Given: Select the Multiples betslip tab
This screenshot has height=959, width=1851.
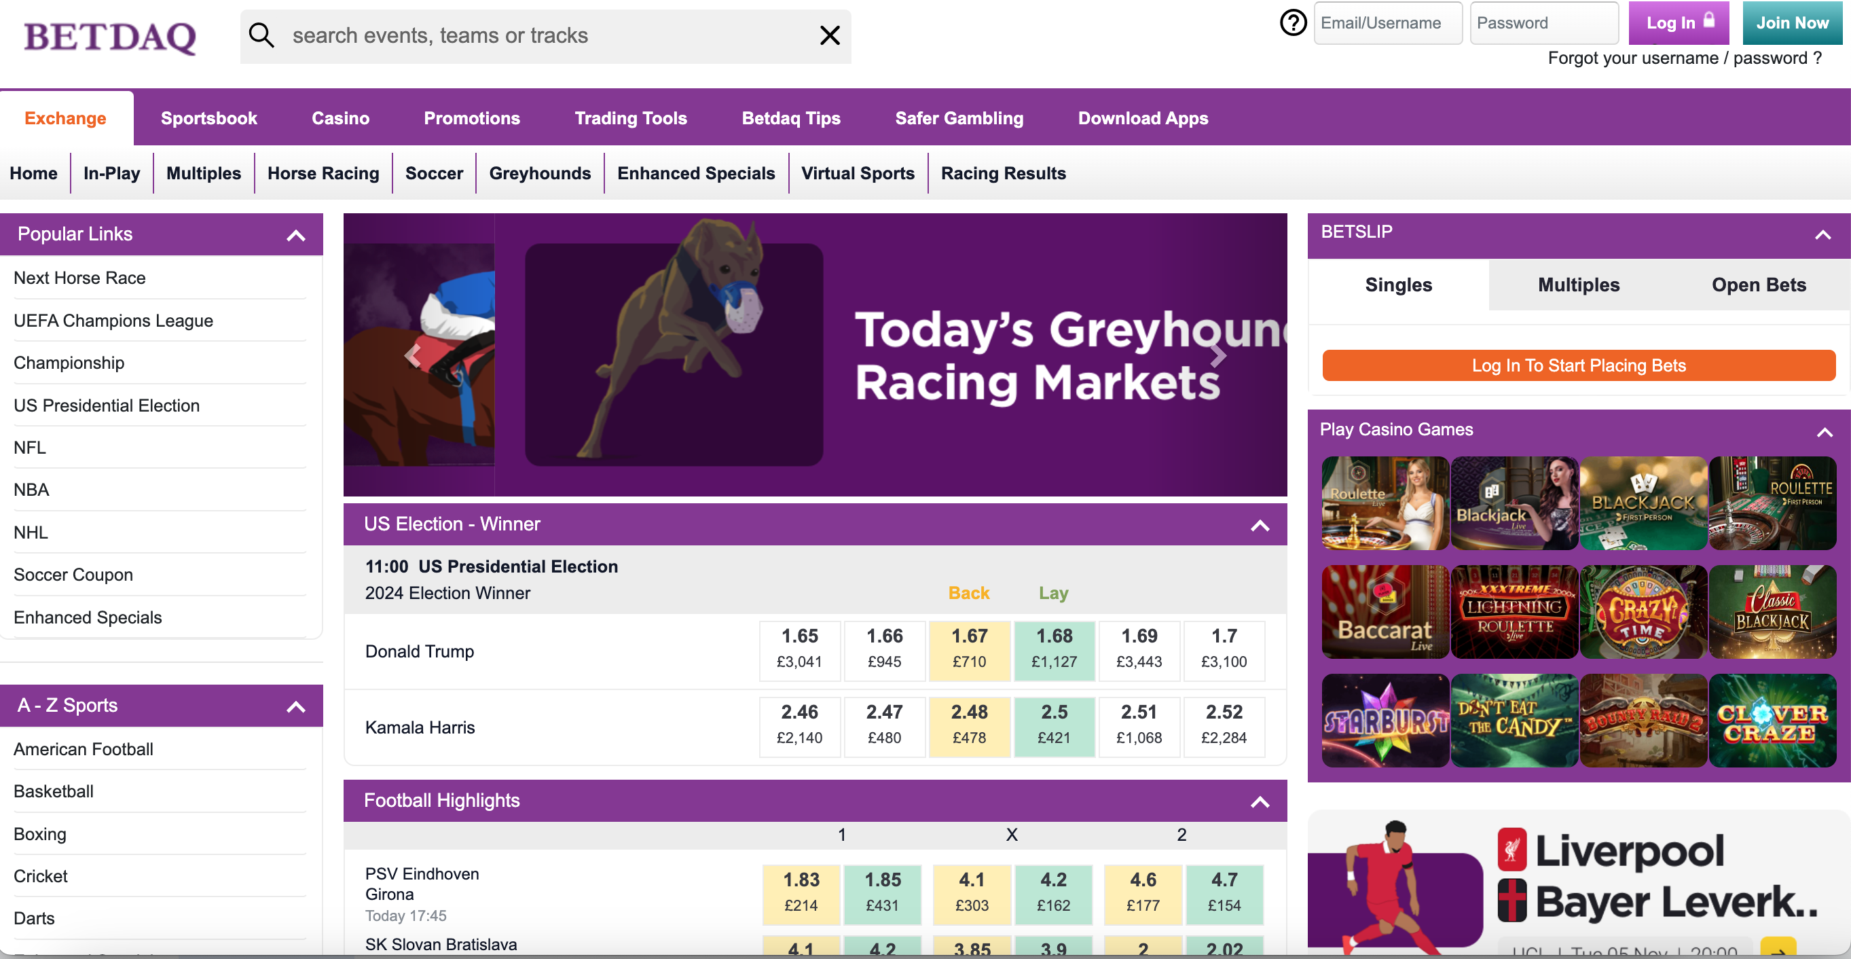Looking at the screenshot, I should pyautogui.click(x=1578, y=284).
